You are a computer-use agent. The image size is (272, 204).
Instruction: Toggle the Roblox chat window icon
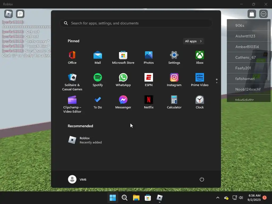[20, 14]
